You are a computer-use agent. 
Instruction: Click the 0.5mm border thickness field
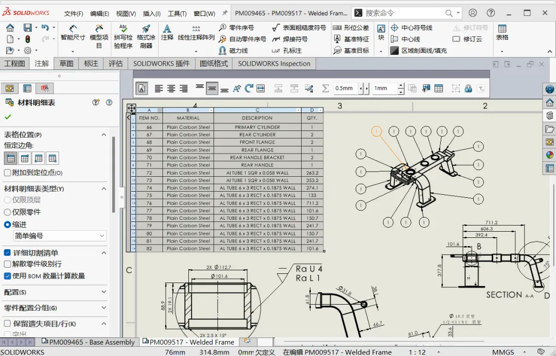346,88
